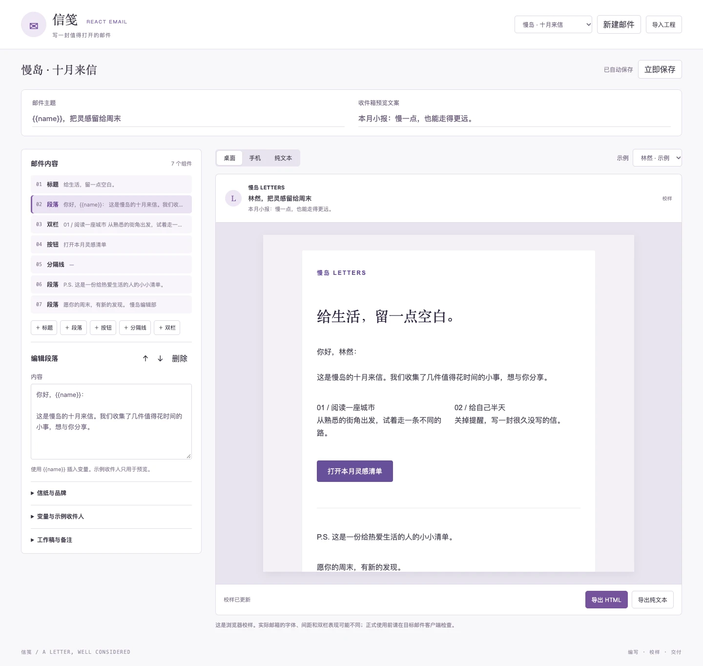Switch to the 手机 preview tab
The width and height of the screenshot is (703, 666).
click(255, 158)
